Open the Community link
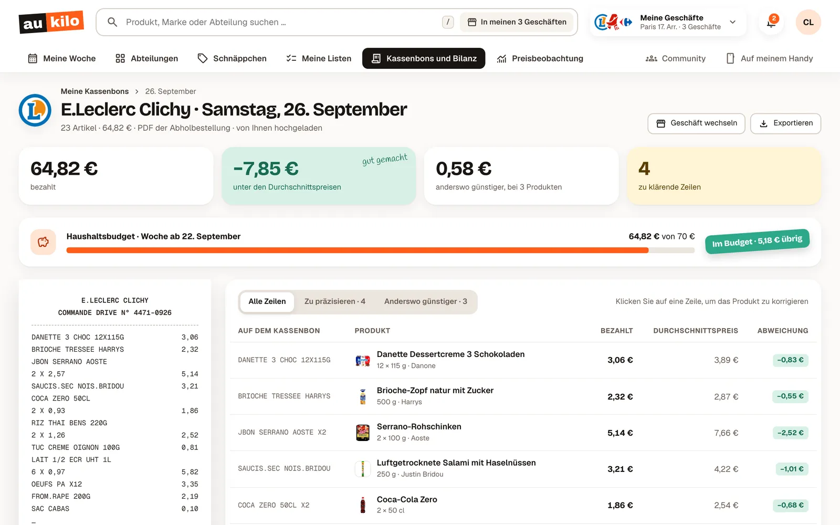 [x=676, y=58]
